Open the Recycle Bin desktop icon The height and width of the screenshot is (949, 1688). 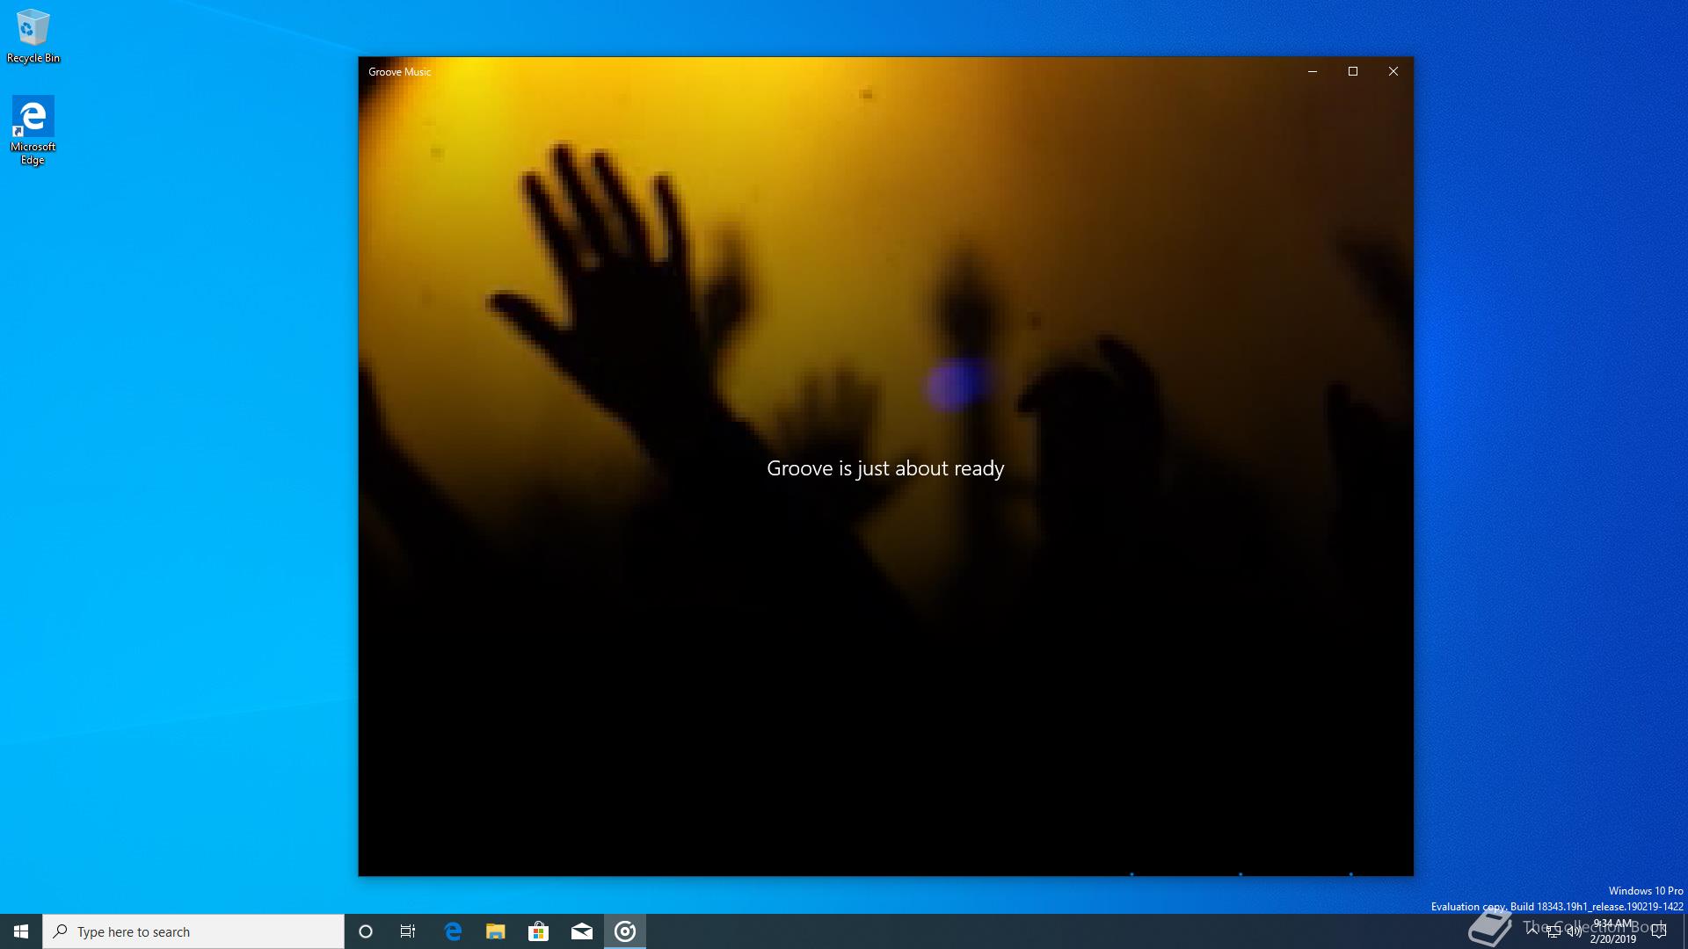(33, 37)
